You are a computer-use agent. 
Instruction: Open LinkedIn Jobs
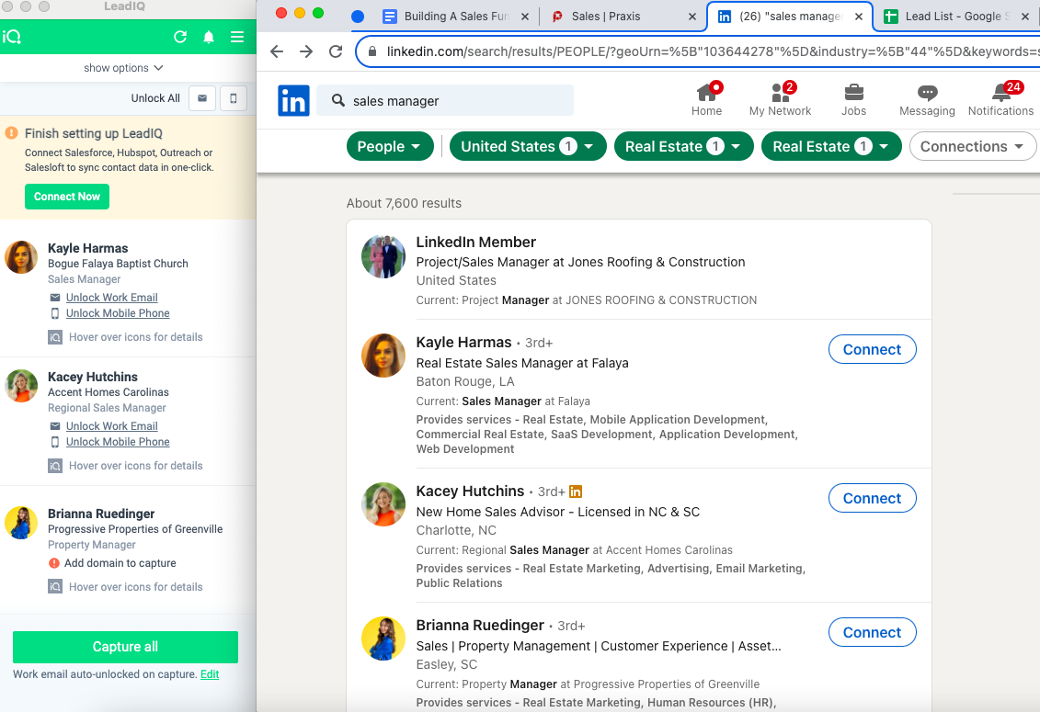[x=853, y=100]
